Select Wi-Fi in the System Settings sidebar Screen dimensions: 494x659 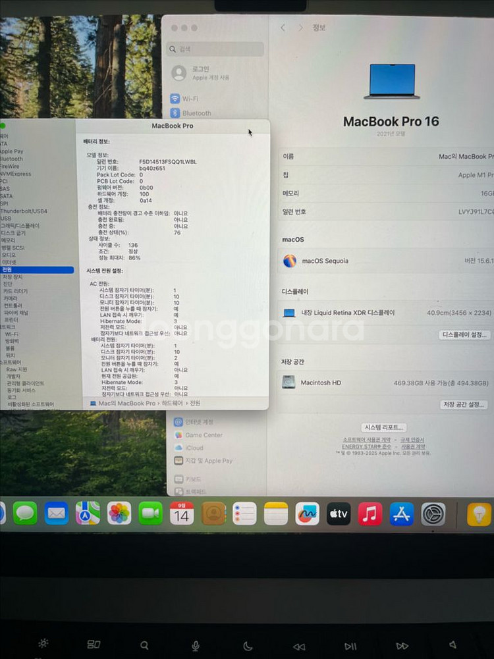[184, 99]
